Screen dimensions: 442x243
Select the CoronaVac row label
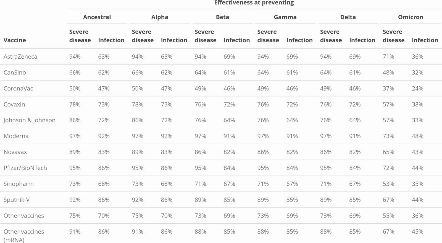18,89
